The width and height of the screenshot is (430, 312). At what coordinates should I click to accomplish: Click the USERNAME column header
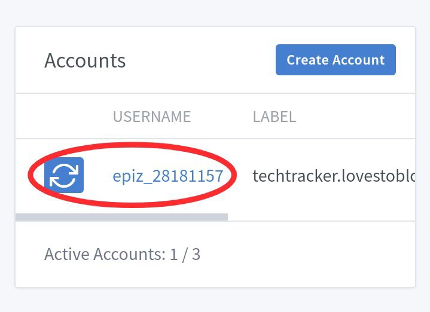pos(152,117)
